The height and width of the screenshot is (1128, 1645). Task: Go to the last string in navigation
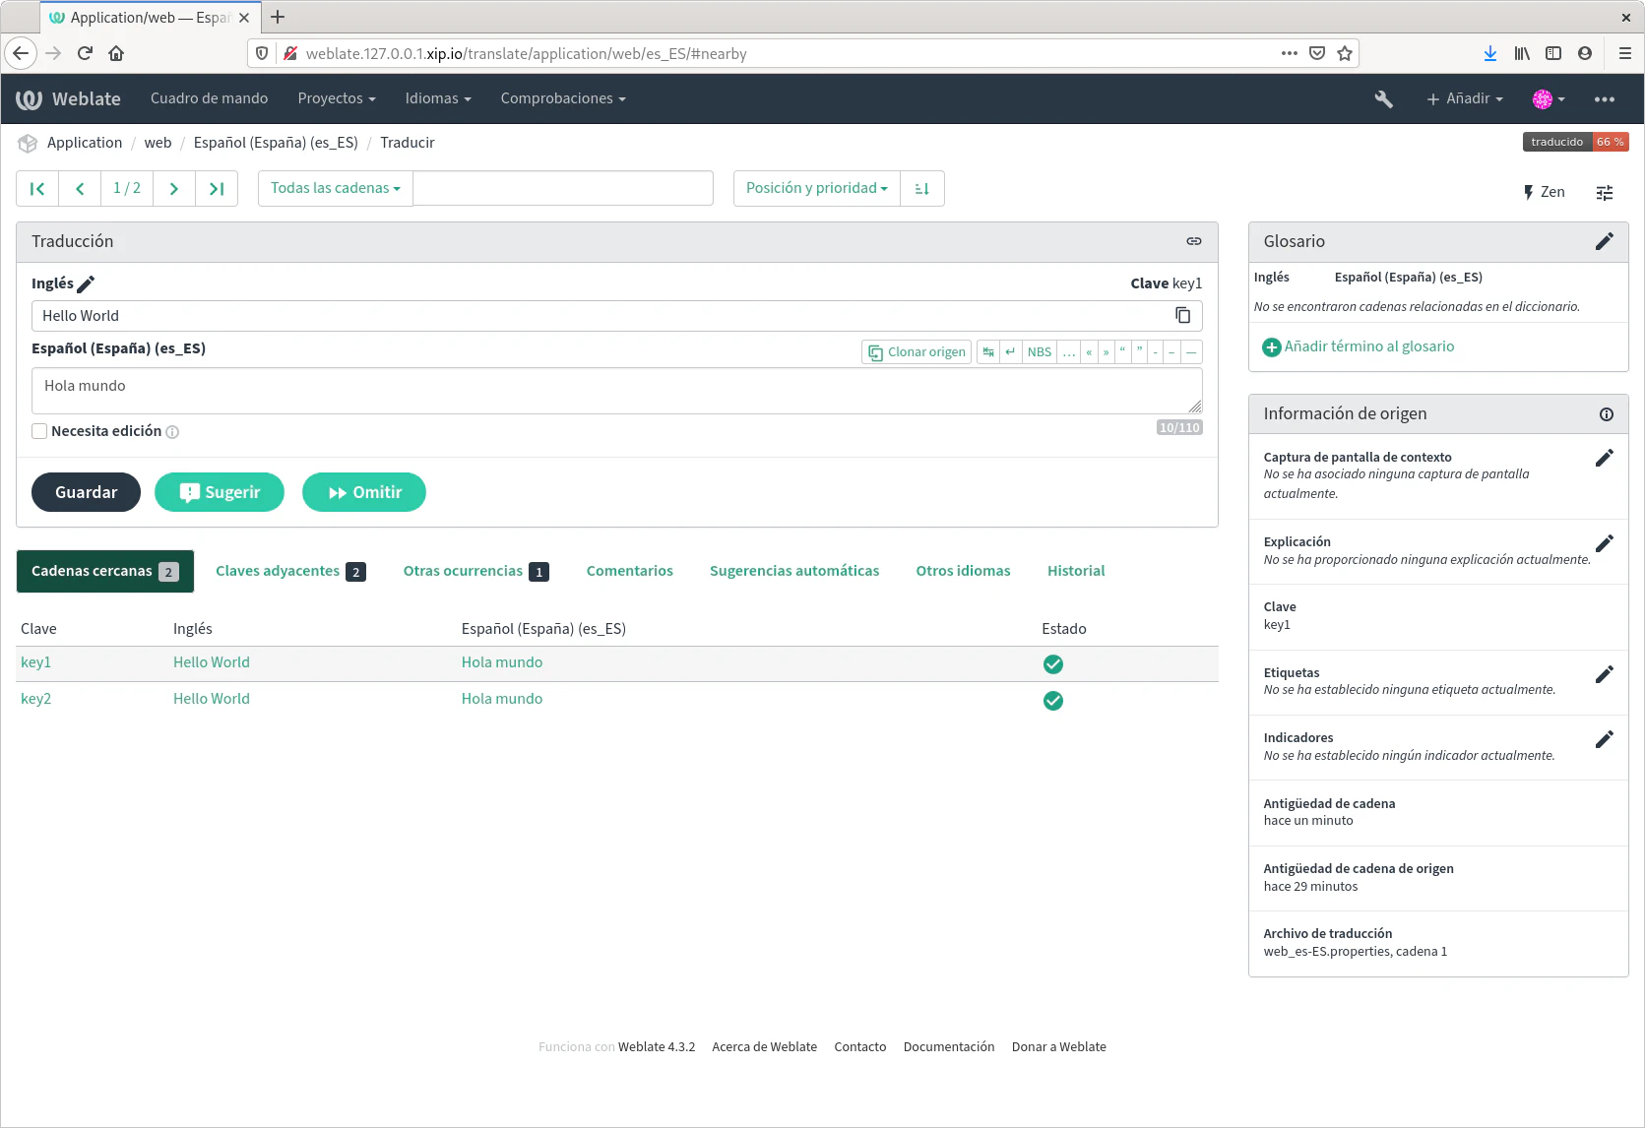(217, 188)
